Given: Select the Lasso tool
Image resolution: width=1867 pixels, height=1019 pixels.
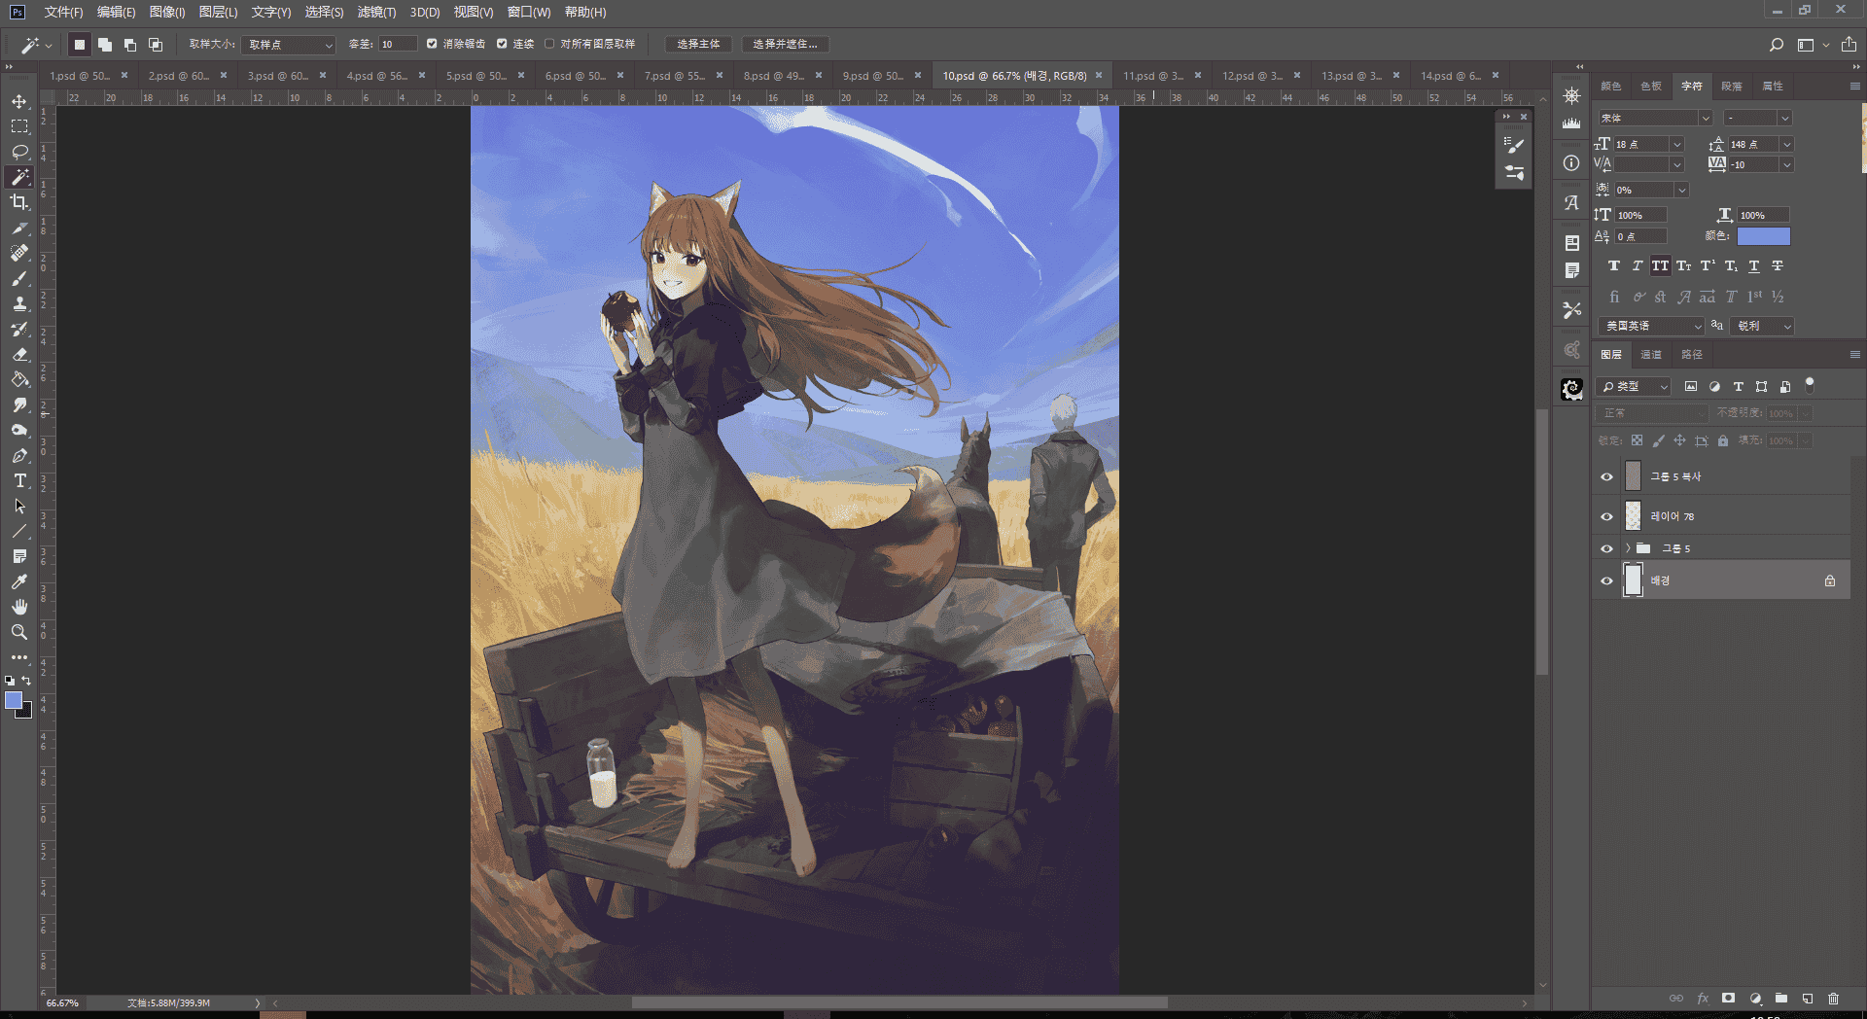Looking at the screenshot, I should click(x=19, y=152).
